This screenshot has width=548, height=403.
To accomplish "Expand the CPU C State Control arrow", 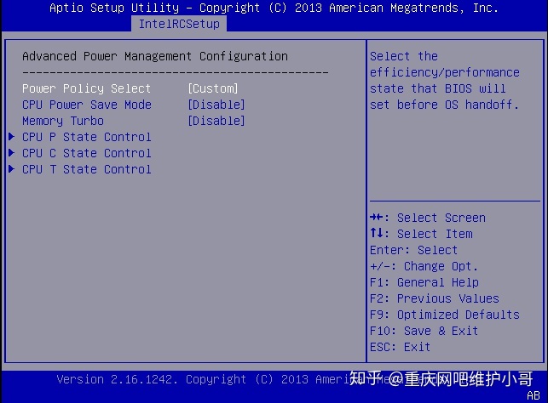I will coord(12,153).
